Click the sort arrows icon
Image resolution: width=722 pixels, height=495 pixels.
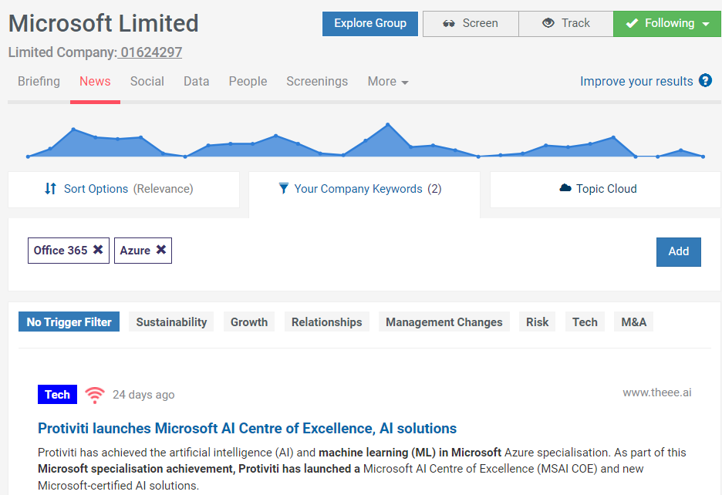point(50,188)
